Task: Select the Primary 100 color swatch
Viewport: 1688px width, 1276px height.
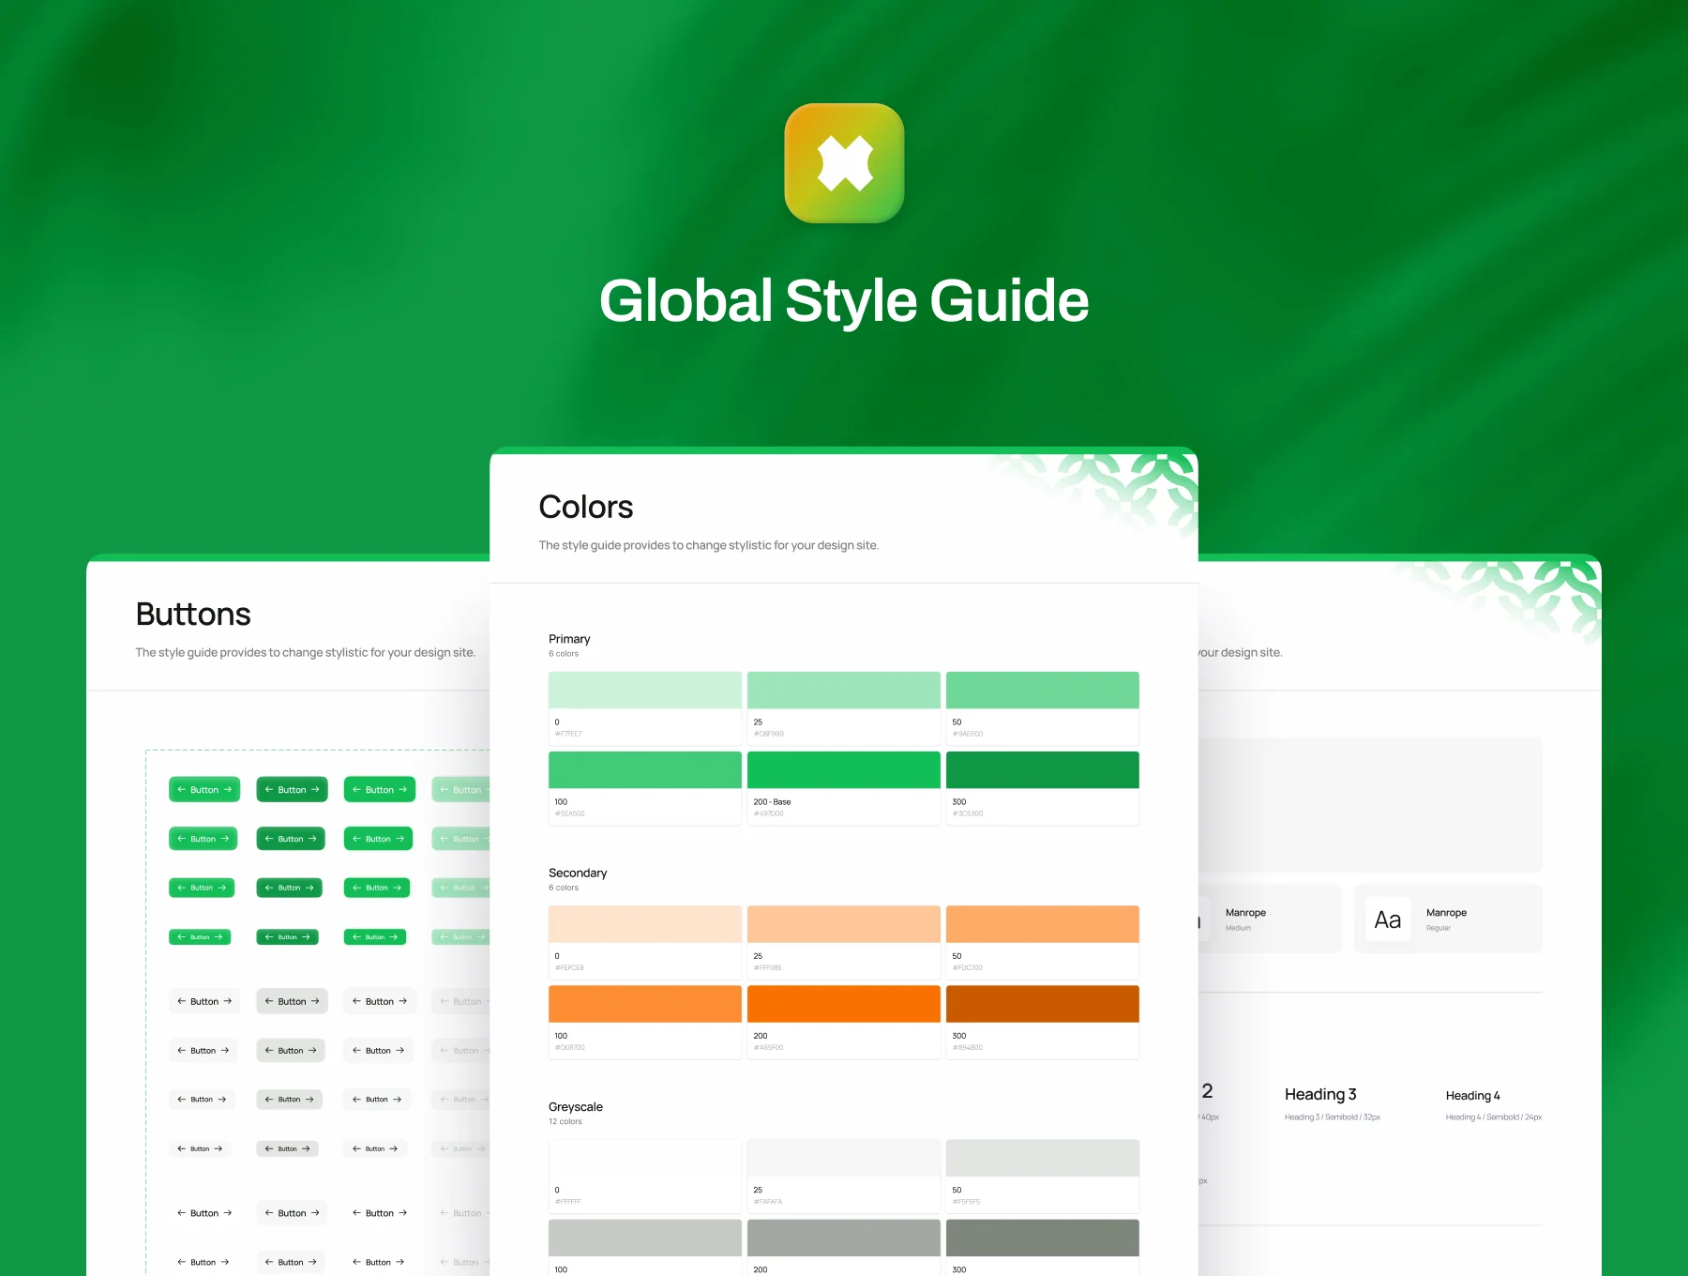Action: [x=645, y=769]
